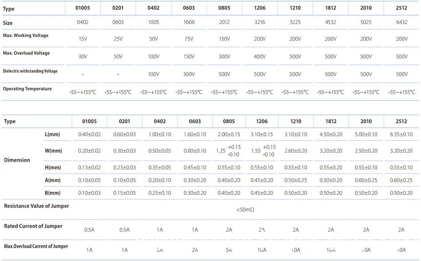421x261 pixels.
Task: Select the B(mm) row label
Action: (53, 193)
